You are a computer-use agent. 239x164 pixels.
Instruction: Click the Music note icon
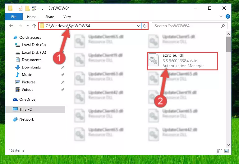click(x=18, y=75)
